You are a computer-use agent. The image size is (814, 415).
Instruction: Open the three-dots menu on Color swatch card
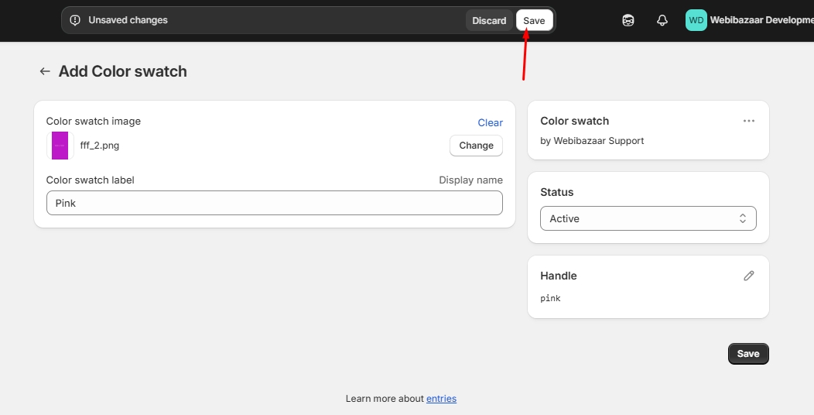(x=748, y=121)
